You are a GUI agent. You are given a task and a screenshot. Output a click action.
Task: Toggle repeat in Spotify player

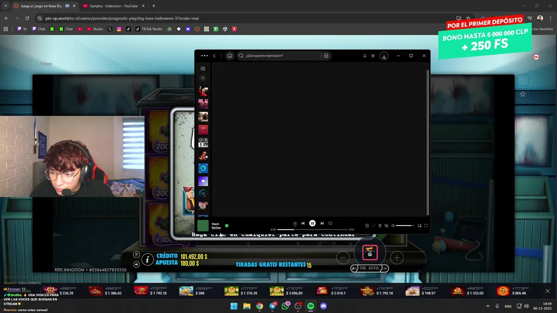pyautogui.click(x=330, y=223)
